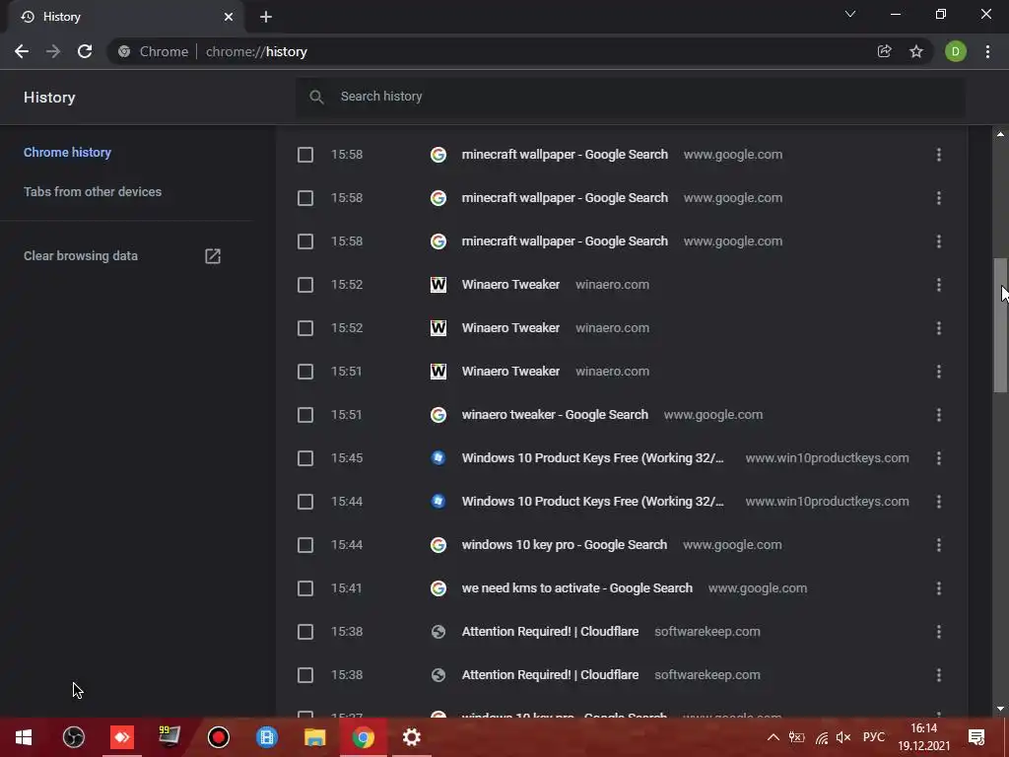Click the www.win10productkeys.com domain on the 15:45 row
This screenshot has width=1009, height=757.
828,458
